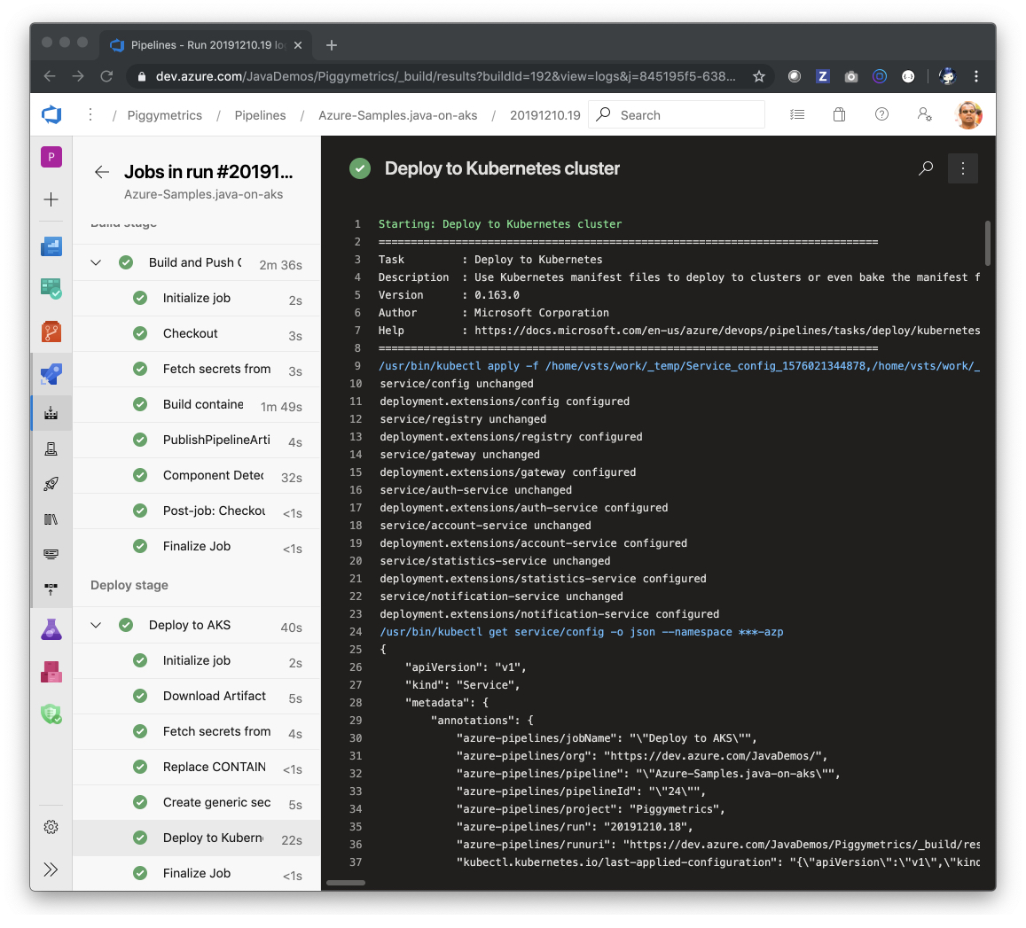Open the Piggymetrics project icon in sidebar
The height and width of the screenshot is (928, 1026).
point(51,157)
